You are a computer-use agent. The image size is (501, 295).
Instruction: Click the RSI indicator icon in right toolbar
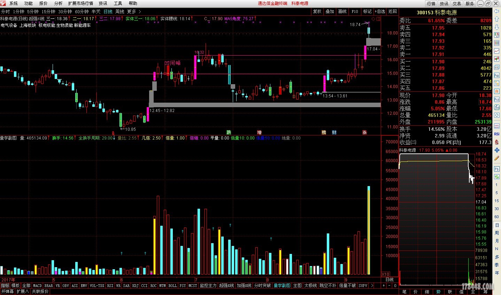tap(496, 134)
